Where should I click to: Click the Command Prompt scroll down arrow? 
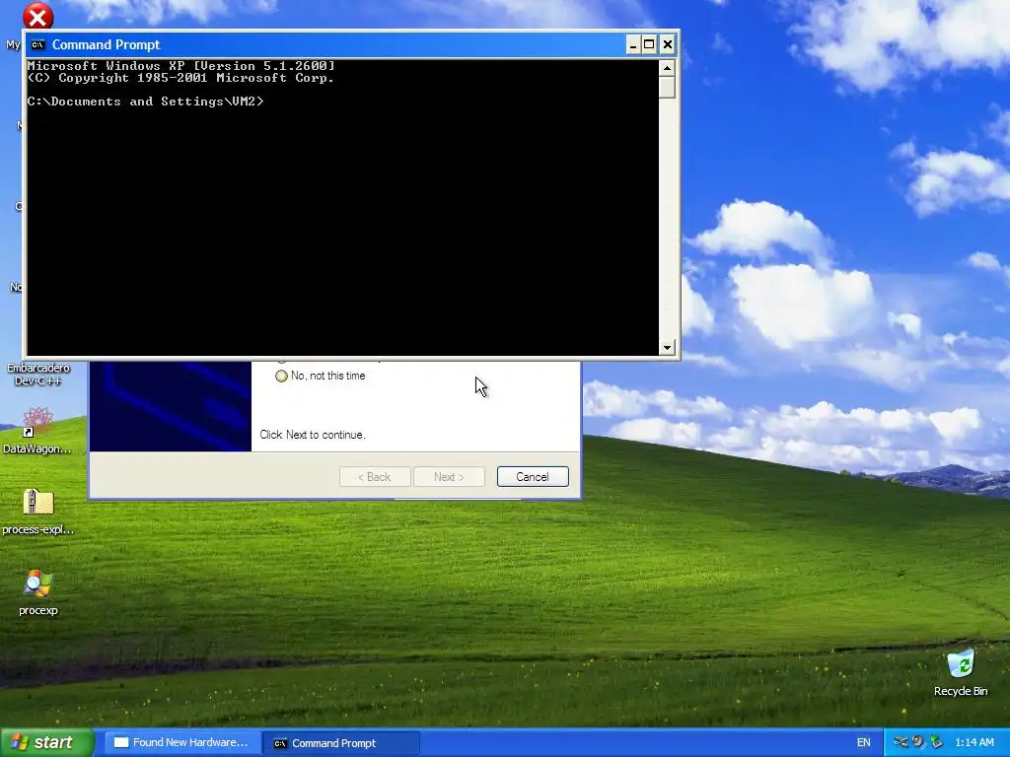click(x=667, y=347)
